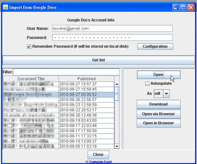197x164 pixels.
Task: Maximize the Import from Google Docs window
Action: (x=183, y=7)
